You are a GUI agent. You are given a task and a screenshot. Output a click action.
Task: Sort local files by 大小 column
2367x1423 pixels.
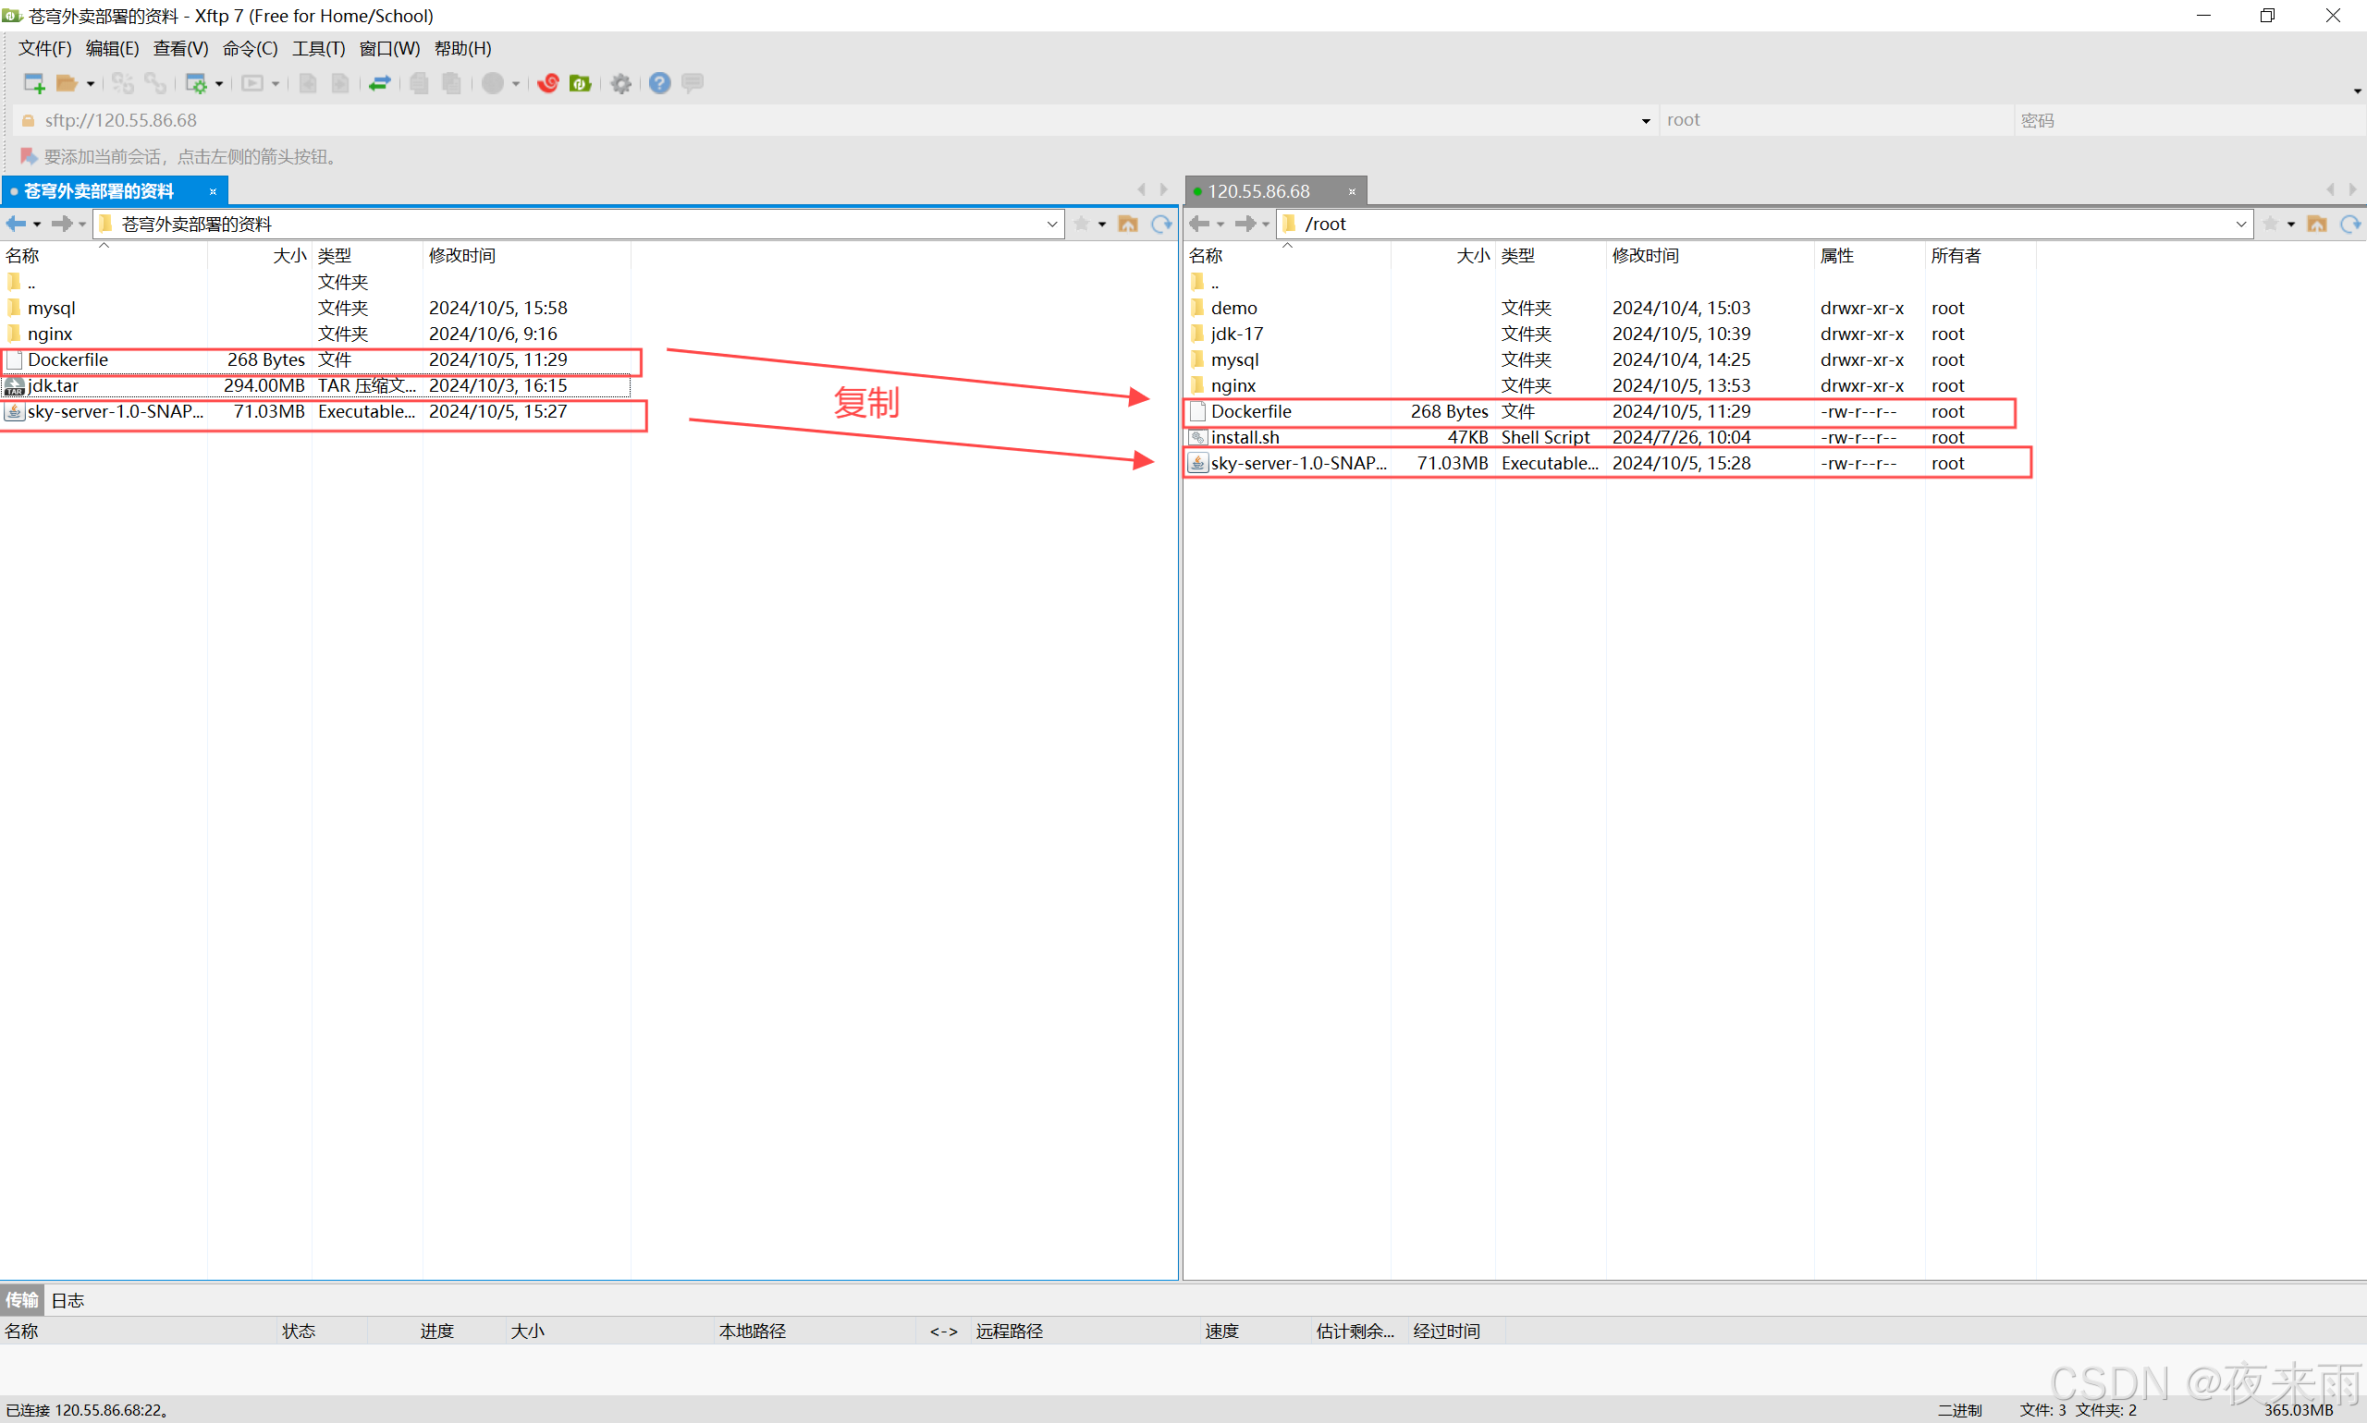click(288, 255)
